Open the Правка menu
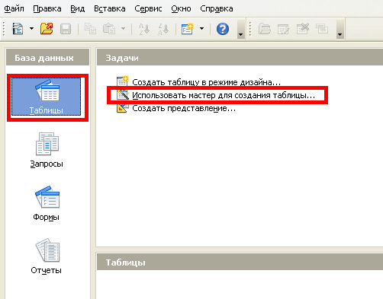The width and height of the screenshot is (383, 299). click(47, 8)
